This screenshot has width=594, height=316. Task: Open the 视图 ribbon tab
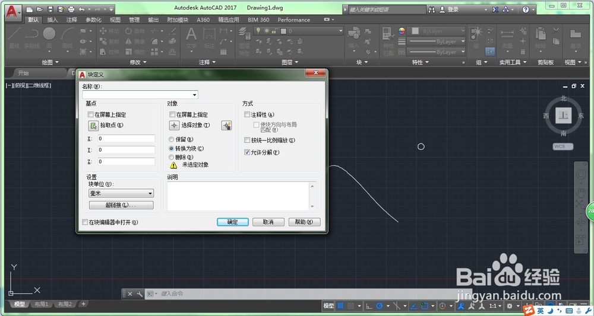pyautogui.click(x=115, y=20)
